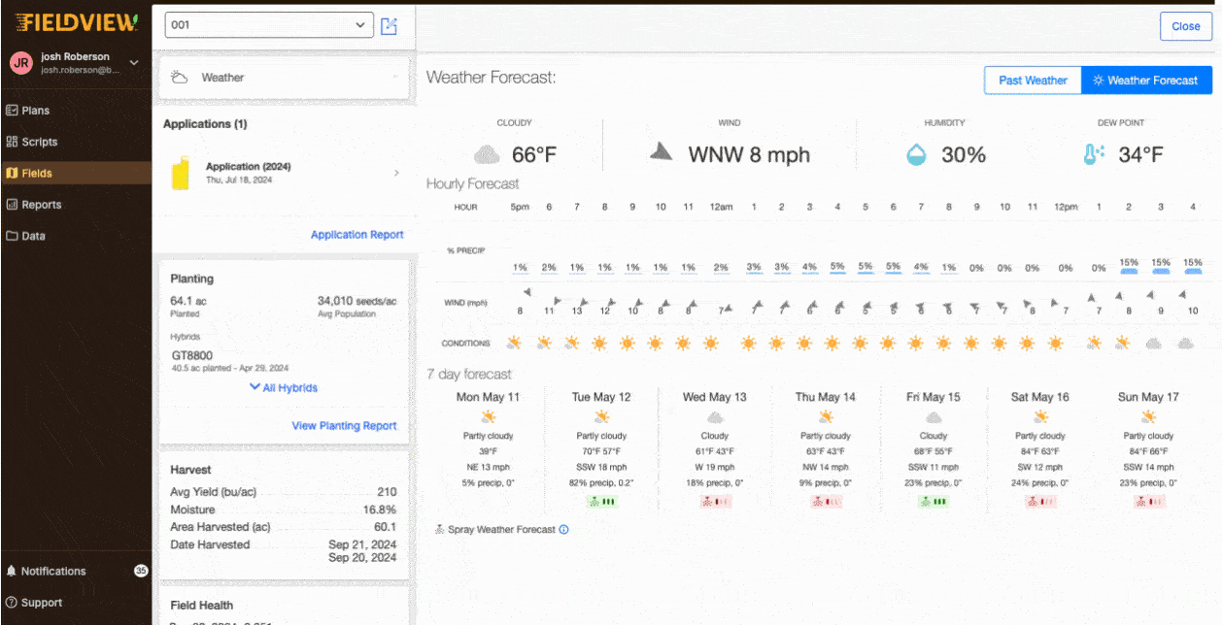Click the Applications (1) heading

[205, 124]
